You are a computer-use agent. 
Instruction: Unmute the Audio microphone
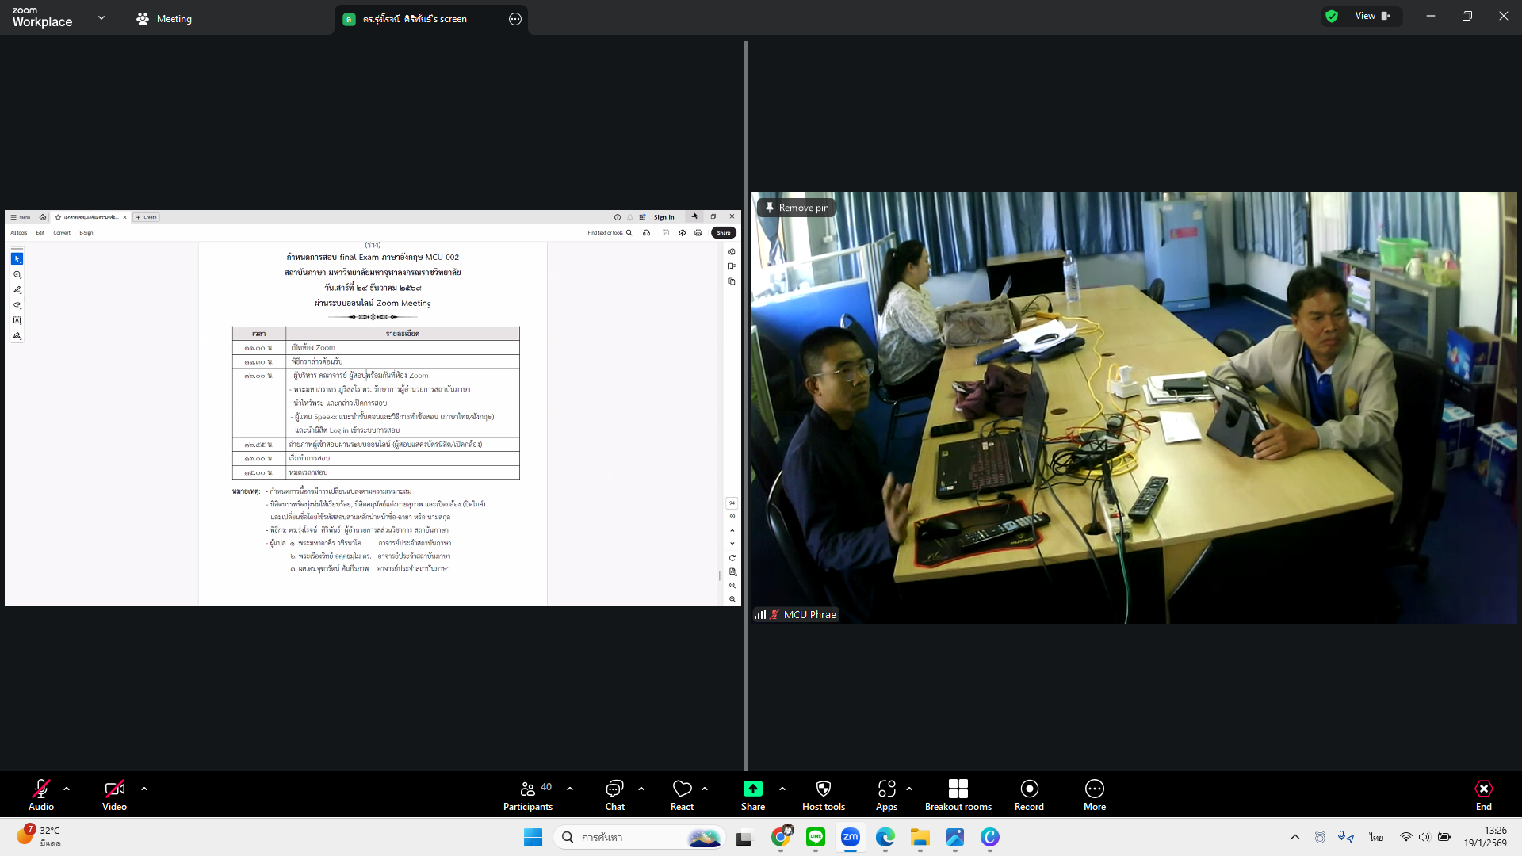[x=41, y=794]
